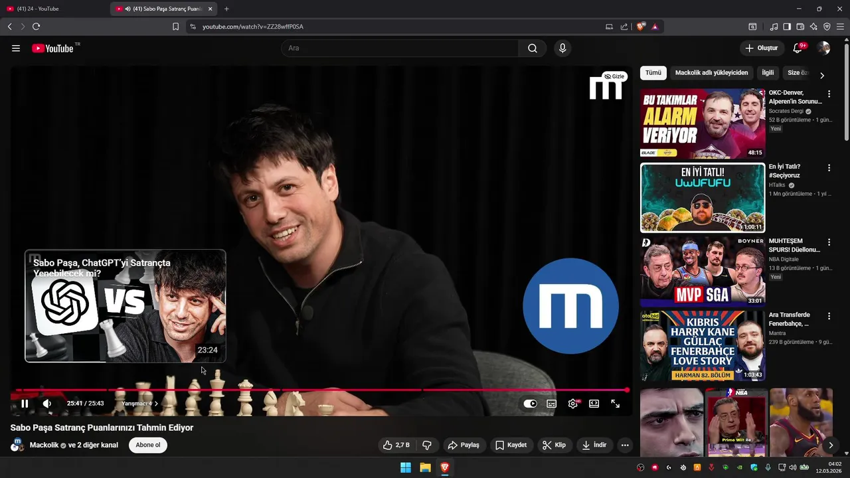Dislike the video
The width and height of the screenshot is (850, 478).
click(x=427, y=445)
